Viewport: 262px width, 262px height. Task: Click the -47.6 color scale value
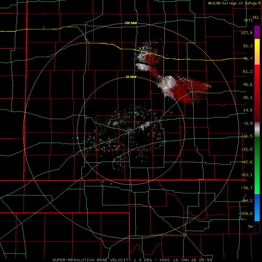[x=247, y=162]
